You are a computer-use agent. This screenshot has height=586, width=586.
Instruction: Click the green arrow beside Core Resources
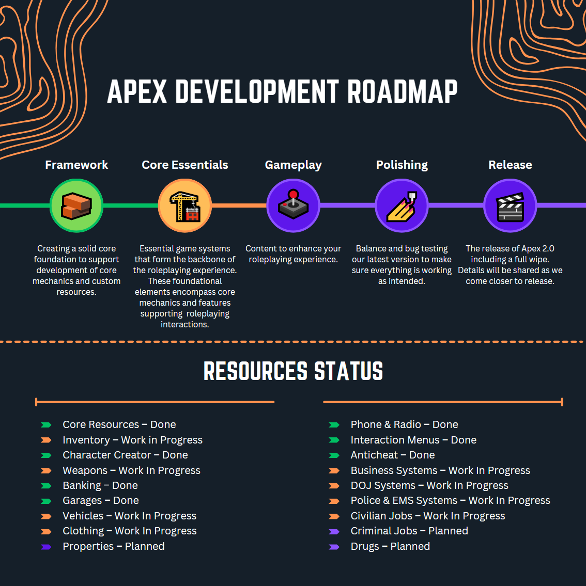click(x=47, y=424)
